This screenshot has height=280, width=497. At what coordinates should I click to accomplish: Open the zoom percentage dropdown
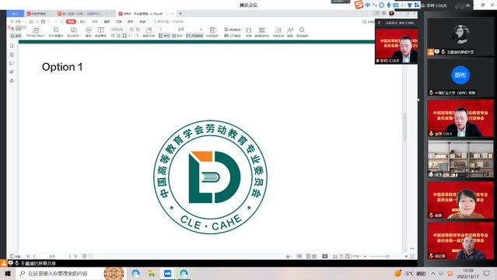[118, 30]
